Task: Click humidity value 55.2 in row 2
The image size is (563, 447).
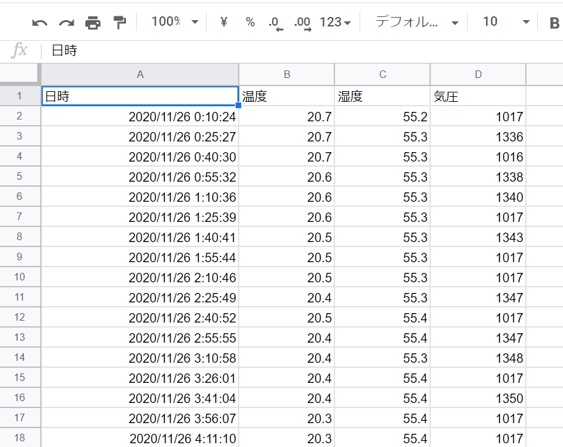Action: tap(382, 116)
